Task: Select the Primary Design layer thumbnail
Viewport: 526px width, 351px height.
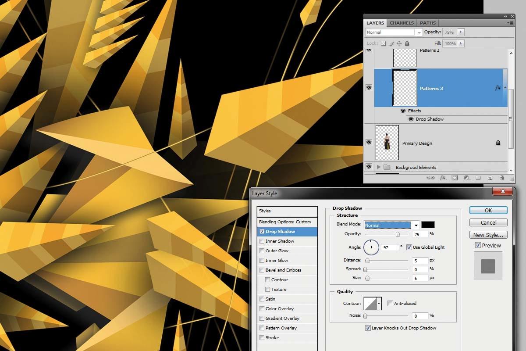Action: (x=387, y=143)
